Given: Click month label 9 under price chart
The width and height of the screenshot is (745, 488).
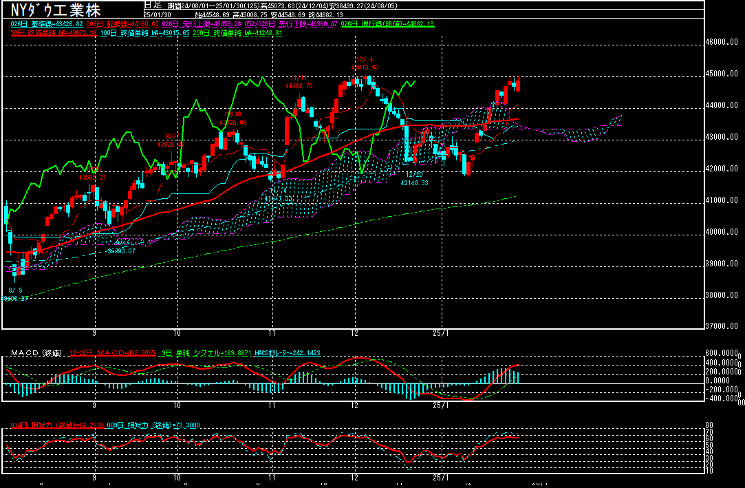Looking at the screenshot, I should click(x=94, y=332).
